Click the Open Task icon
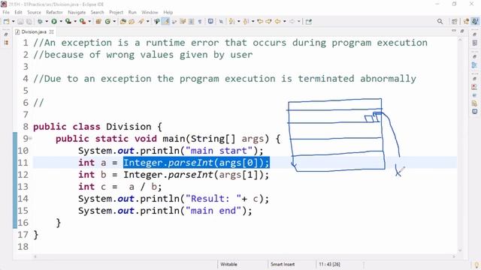 [x=132, y=22]
